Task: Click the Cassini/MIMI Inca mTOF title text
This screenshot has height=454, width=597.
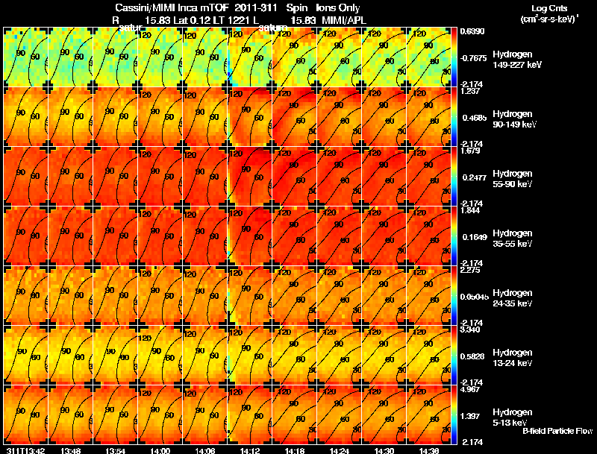Action: click(x=171, y=7)
